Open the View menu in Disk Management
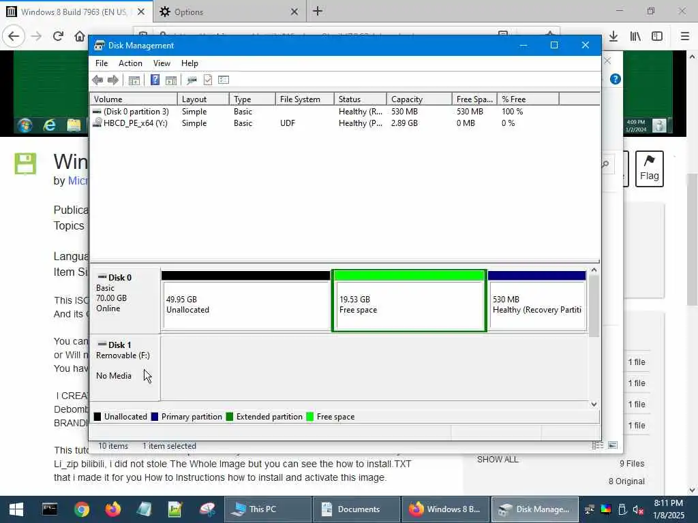This screenshot has width=698, height=523. [162, 63]
